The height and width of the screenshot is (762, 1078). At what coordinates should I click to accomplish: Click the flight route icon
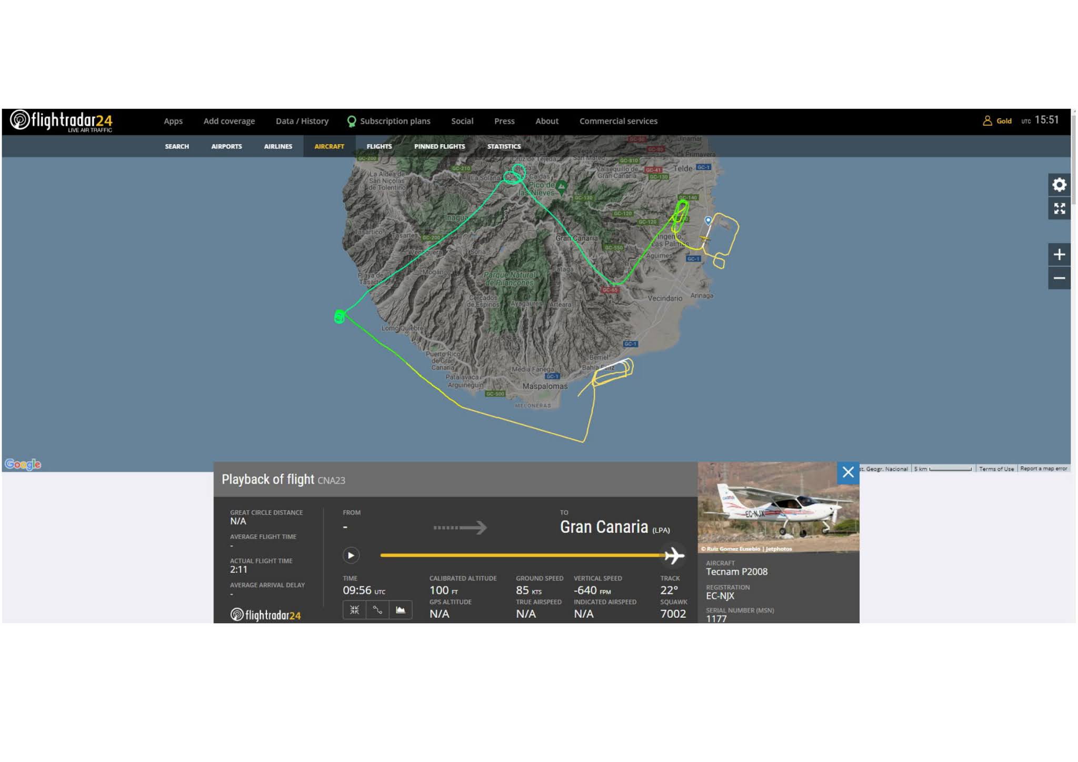pos(377,609)
